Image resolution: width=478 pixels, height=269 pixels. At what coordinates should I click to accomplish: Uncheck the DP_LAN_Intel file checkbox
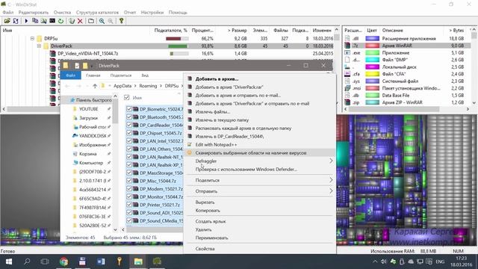[129, 141]
